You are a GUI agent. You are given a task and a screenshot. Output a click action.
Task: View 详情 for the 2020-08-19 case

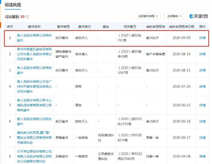pyautogui.click(x=202, y=54)
